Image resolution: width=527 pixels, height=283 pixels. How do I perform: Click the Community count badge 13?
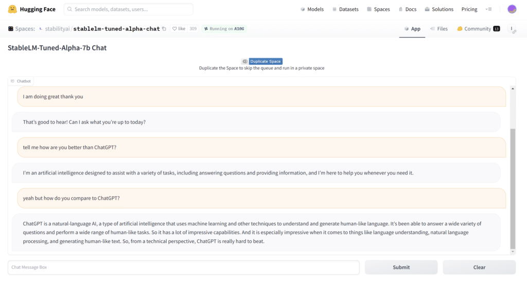point(497,29)
